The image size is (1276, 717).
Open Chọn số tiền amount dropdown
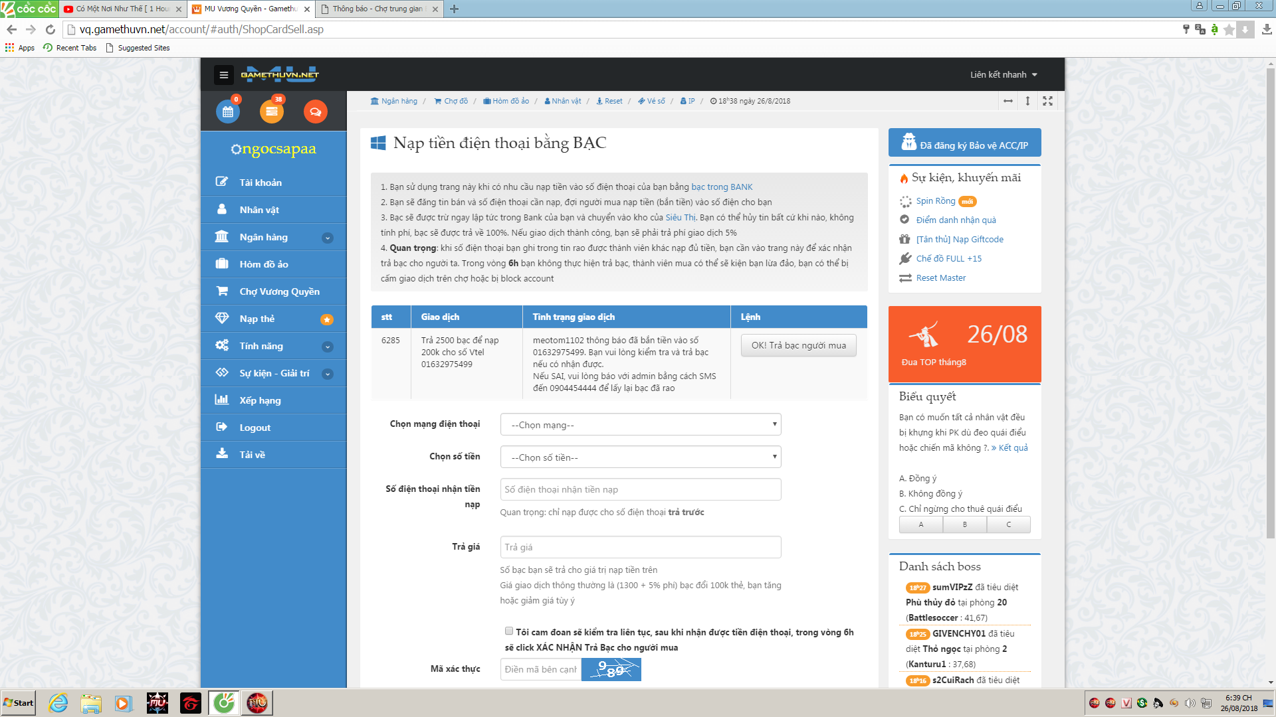click(640, 457)
